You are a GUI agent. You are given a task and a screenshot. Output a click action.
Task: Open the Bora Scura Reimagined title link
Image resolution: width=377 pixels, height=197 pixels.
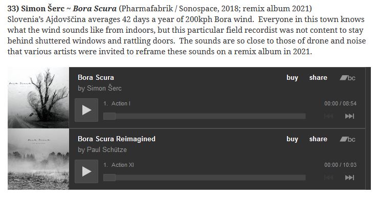(x=117, y=139)
